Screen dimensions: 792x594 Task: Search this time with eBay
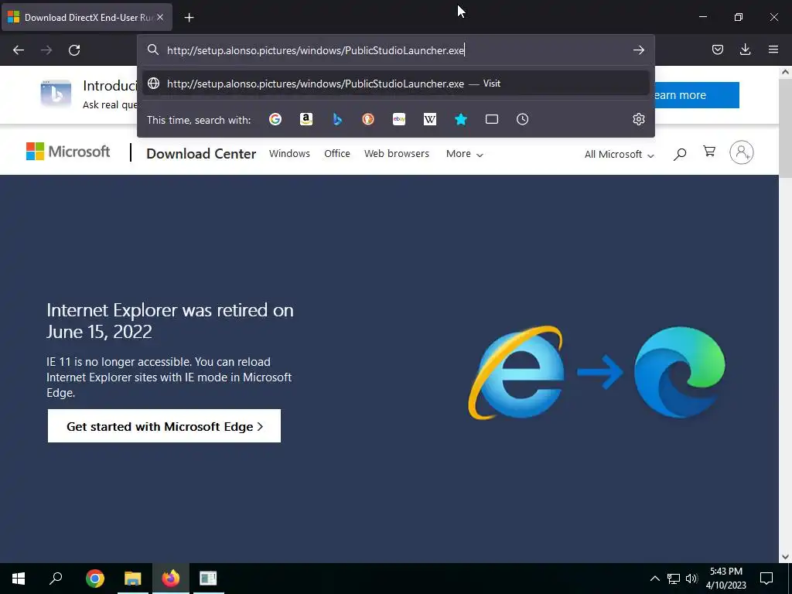(399, 119)
